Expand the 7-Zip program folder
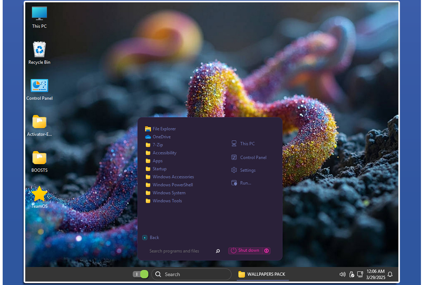Screen dimensions: 424x285 pos(157,145)
